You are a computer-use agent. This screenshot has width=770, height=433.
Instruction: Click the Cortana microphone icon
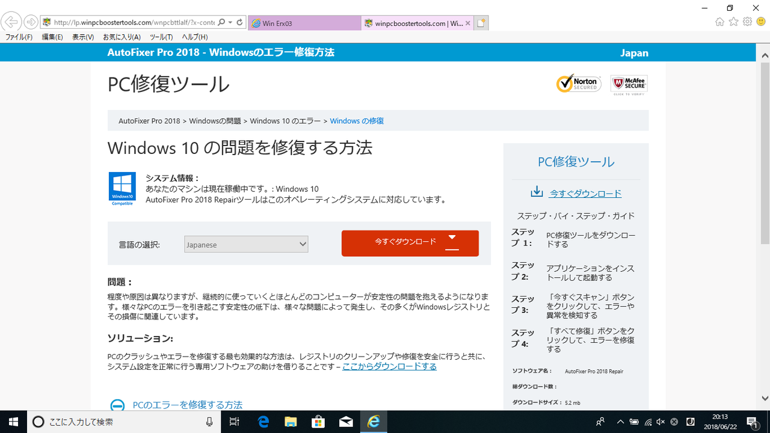209,422
